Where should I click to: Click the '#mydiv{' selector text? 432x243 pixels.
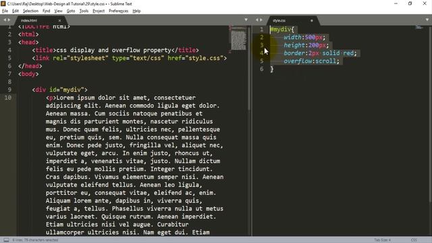click(x=282, y=30)
